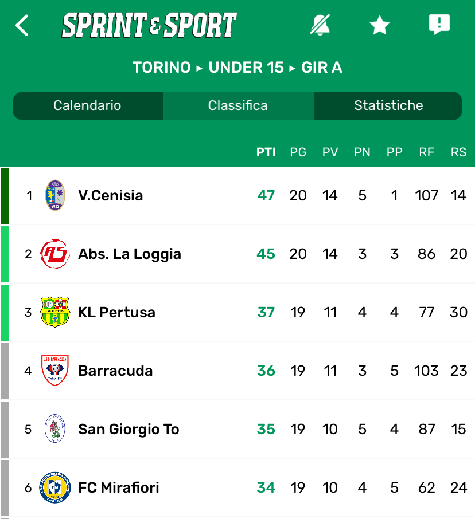Tap the V.Cenisia club crest
475x519 pixels.
(x=55, y=195)
